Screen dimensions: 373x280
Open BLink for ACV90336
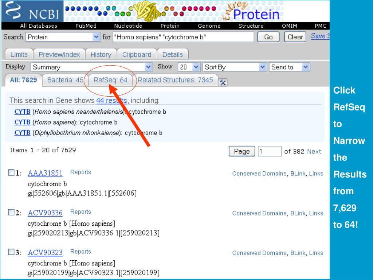coord(298,213)
